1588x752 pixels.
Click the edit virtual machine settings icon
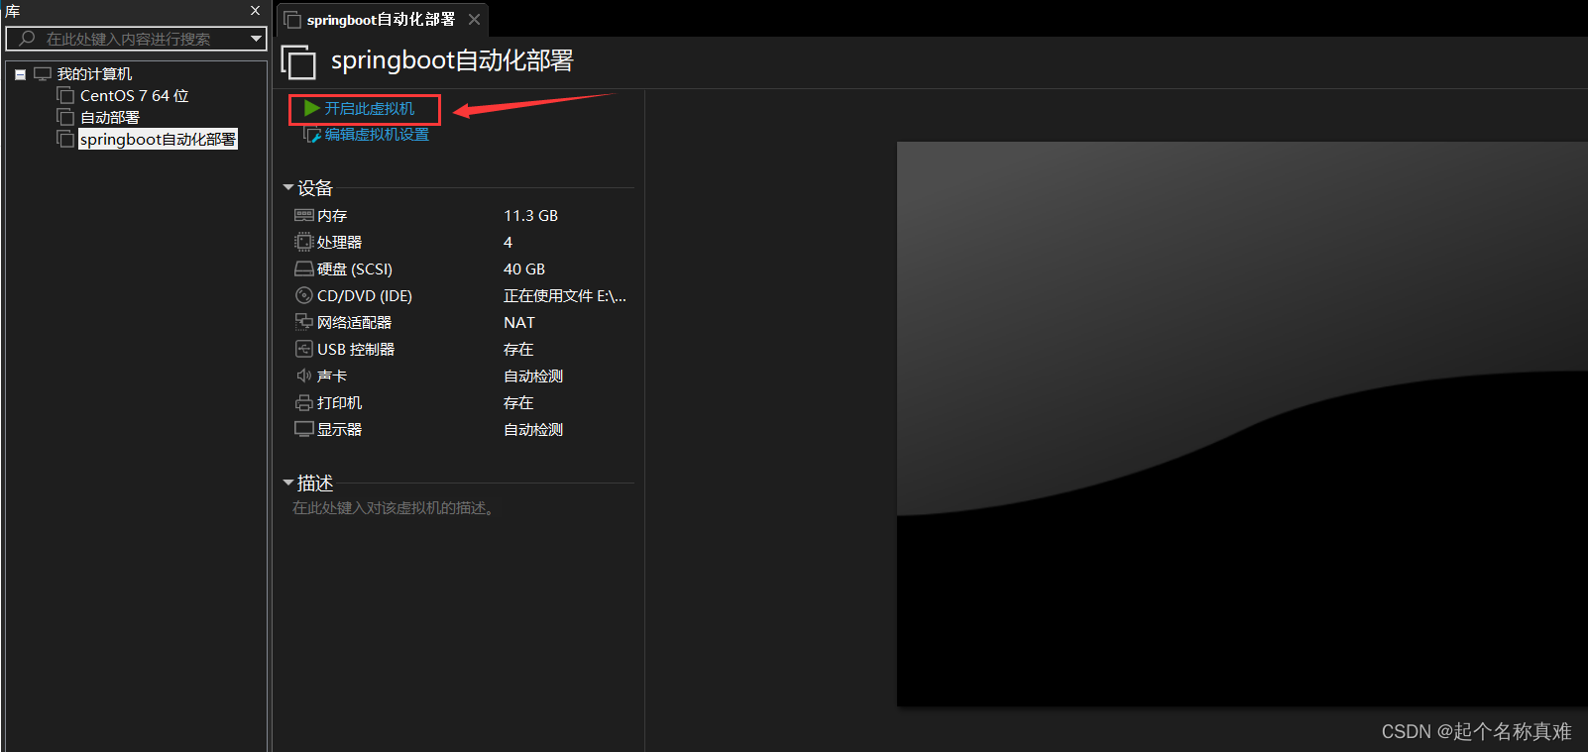pos(312,135)
